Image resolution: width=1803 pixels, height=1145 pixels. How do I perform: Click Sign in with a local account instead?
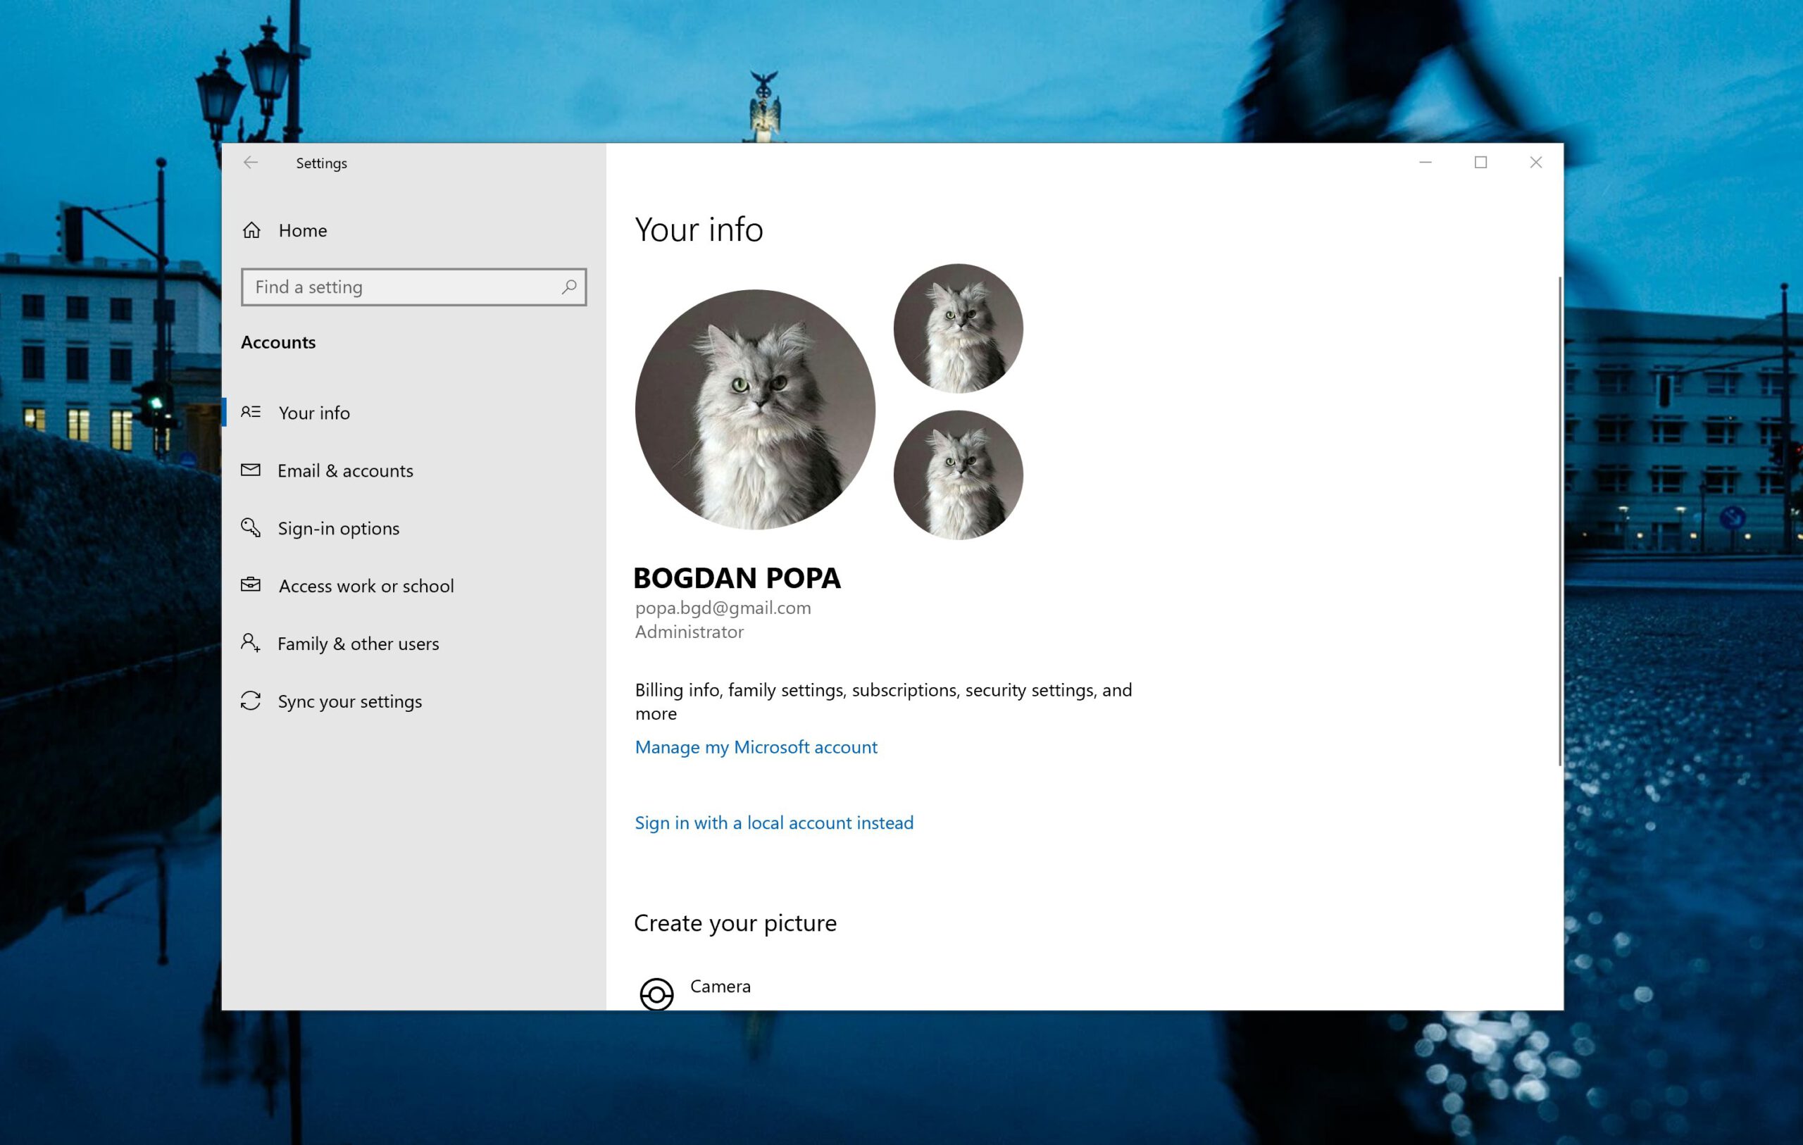coord(774,822)
